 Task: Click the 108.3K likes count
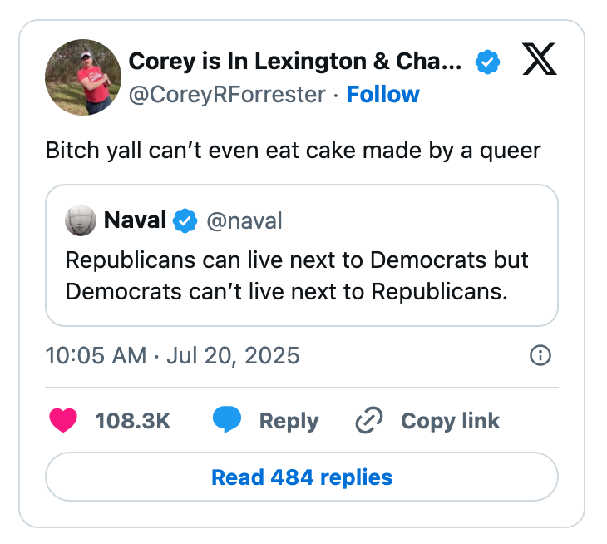(x=133, y=421)
